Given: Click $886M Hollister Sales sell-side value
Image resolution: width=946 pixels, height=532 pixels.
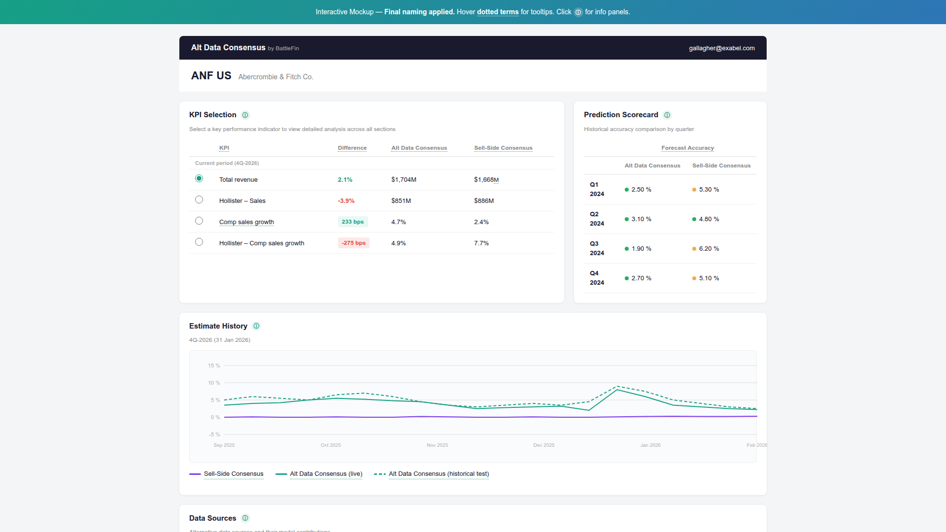Looking at the screenshot, I should pyautogui.click(x=484, y=201).
